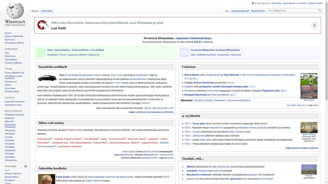
Task: Open Wikiprojekteihin link
Action: (151, 155)
